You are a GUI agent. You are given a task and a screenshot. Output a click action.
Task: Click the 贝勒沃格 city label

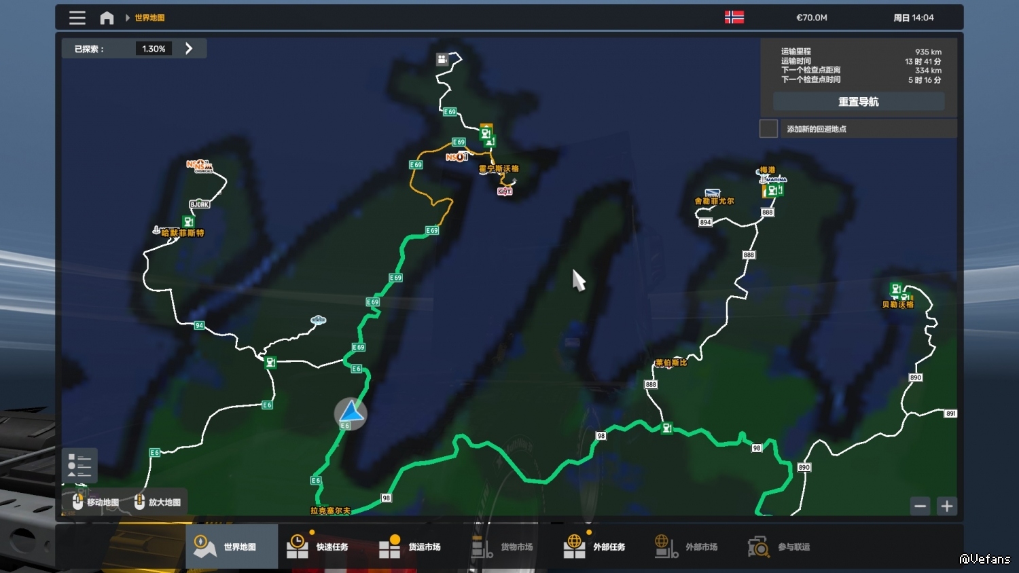[897, 305]
